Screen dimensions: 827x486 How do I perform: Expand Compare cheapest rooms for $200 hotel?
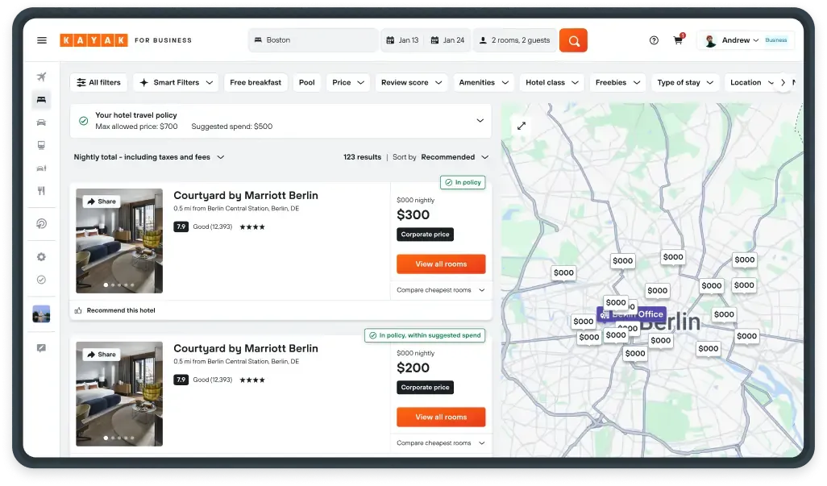click(440, 442)
